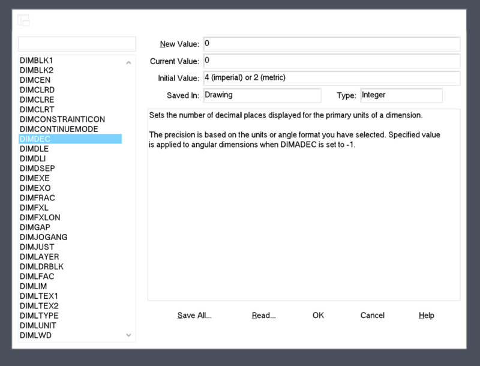The width and height of the screenshot is (480, 366).
Task: Cancel the dialog
Action: coord(372,316)
